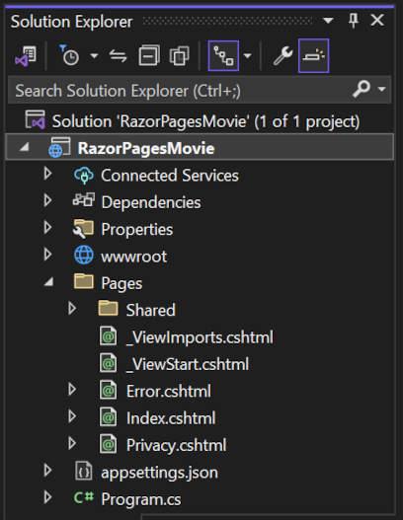Image resolution: width=403 pixels, height=520 pixels.
Task: Click Sync with Active Document arrows icon
Action: [119, 55]
